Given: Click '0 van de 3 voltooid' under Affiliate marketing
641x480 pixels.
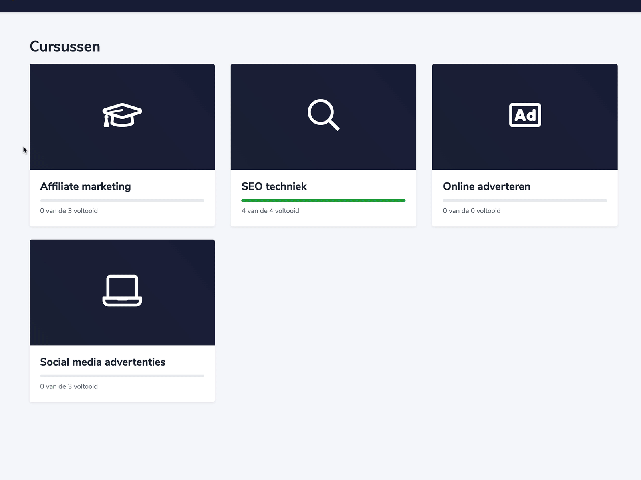Looking at the screenshot, I should [69, 211].
